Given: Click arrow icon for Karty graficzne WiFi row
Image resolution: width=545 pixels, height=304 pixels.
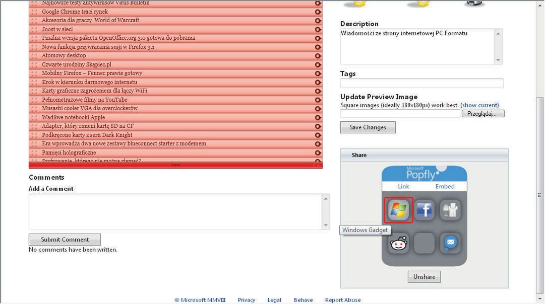Looking at the screenshot, I should (x=318, y=91).
